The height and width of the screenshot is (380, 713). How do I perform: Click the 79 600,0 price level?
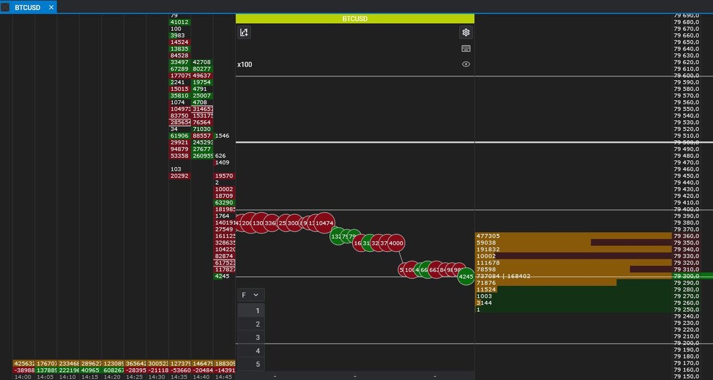pos(686,75)
